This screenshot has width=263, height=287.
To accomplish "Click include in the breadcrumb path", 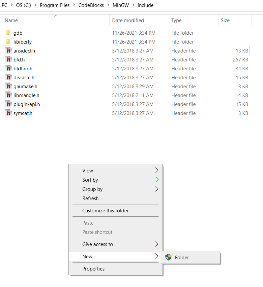I will pos(146,5).
